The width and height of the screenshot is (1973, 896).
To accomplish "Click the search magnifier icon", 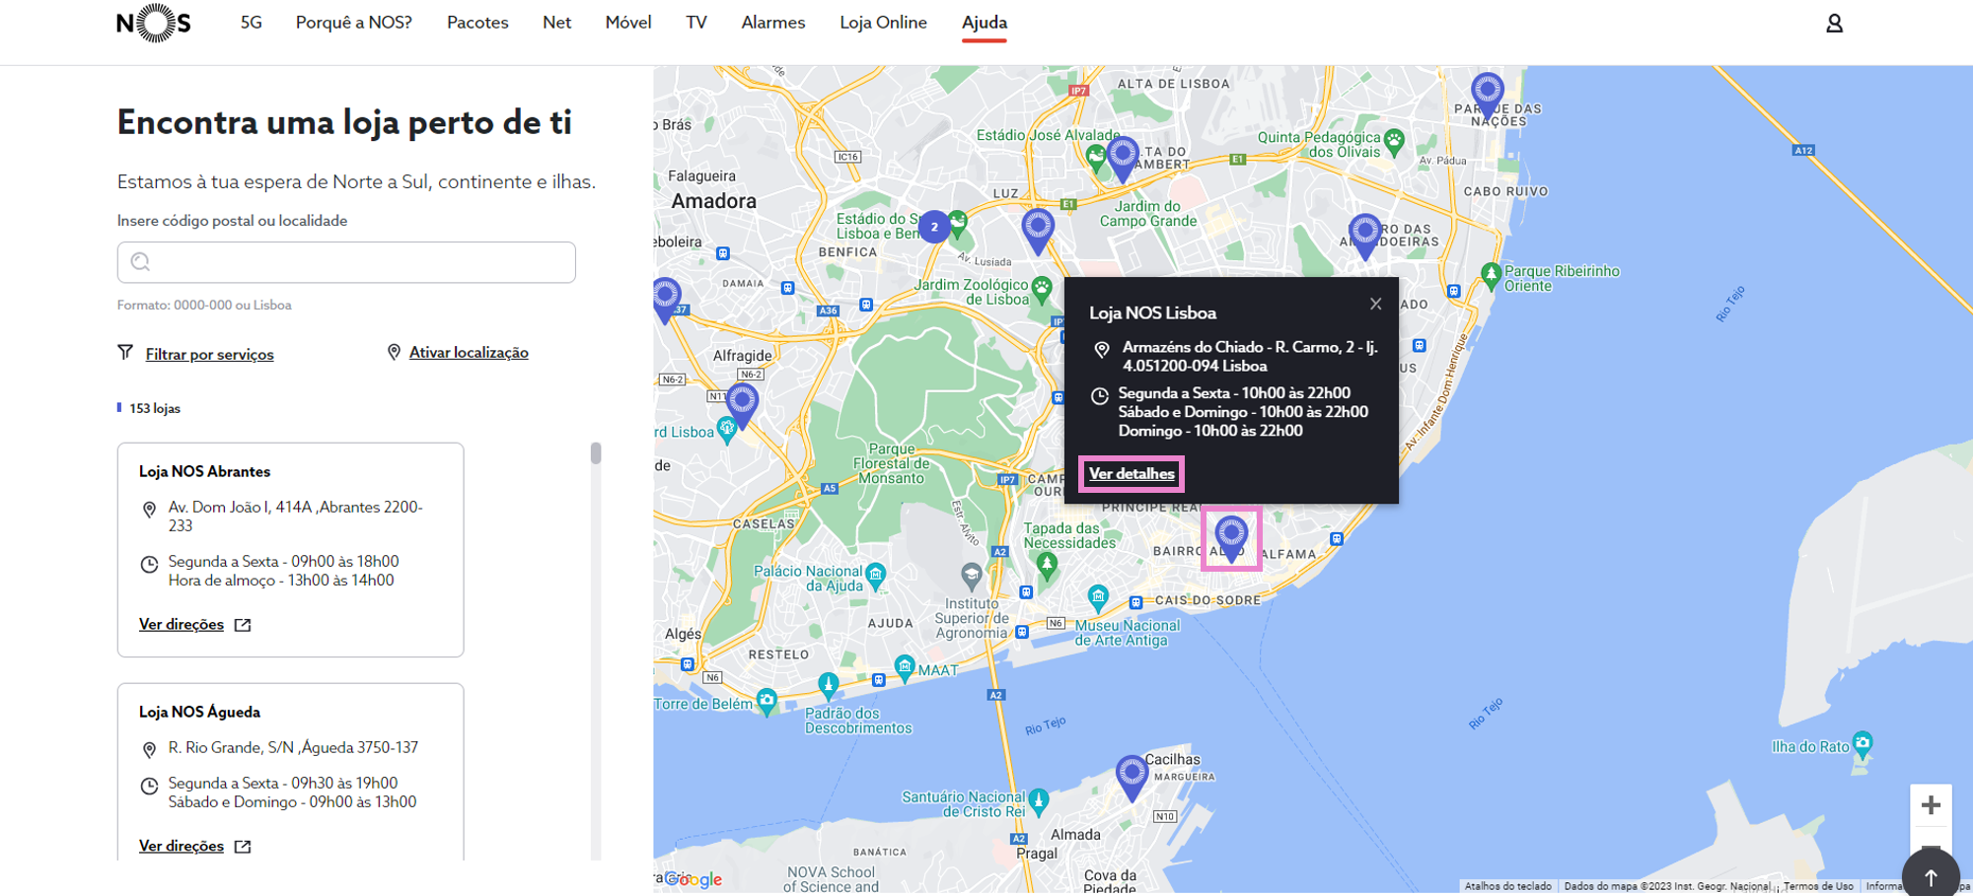I will click(x=141, y=261).
